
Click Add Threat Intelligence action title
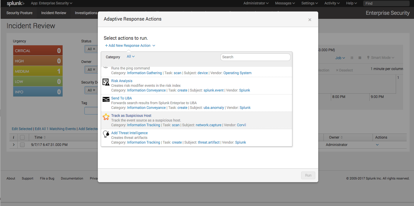(x=129, y=133)
